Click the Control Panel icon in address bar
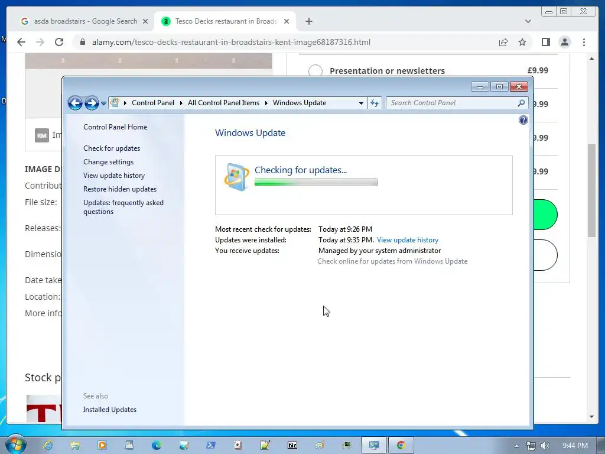The height and width of the screenshot is (454, 605). pyautogui.click(x=115, y=102)
